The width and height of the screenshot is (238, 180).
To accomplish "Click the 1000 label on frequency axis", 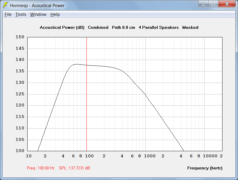I will pyautogui.click(x=150, y=156).
